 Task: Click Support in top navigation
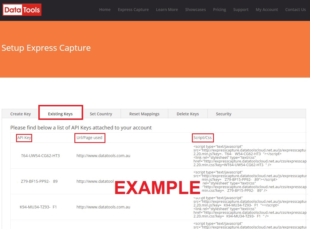[x=241, y=10]
